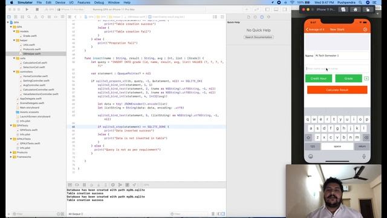Collapse the controllers folder
The width and height of the screenshot is (387, 218).
click(14, 71)
